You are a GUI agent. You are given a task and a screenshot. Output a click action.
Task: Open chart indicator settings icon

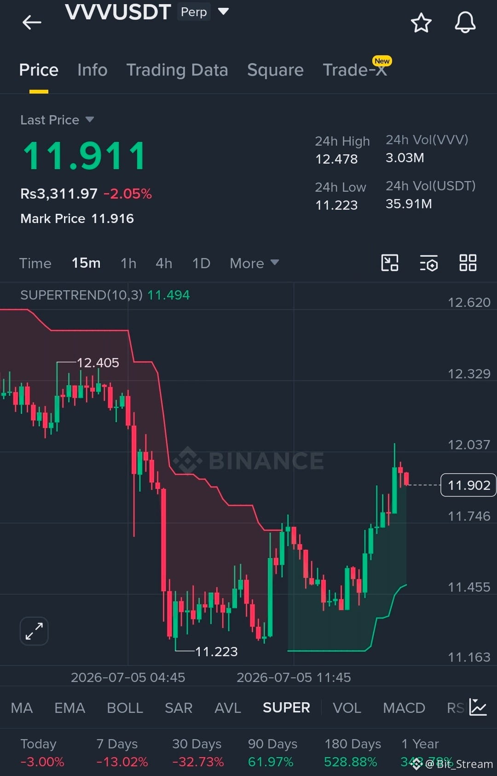pyautogui.click(x=429, y=263)
